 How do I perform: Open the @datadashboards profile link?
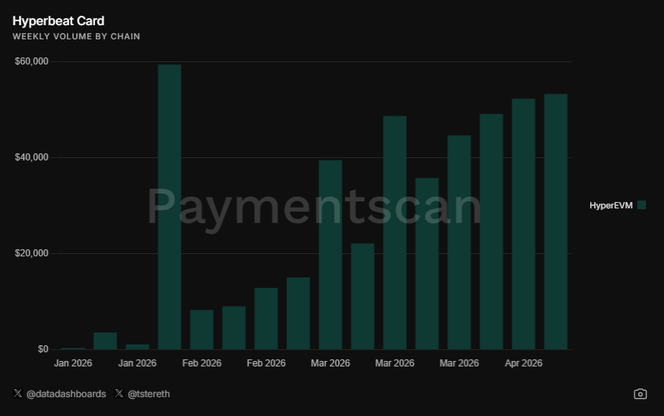66,394
